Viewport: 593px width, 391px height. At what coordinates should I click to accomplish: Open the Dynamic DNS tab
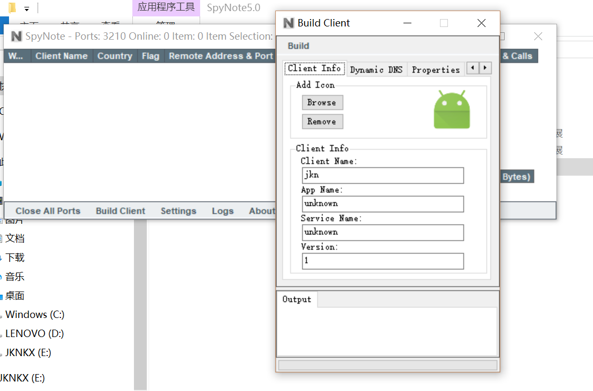pos(376,69)
